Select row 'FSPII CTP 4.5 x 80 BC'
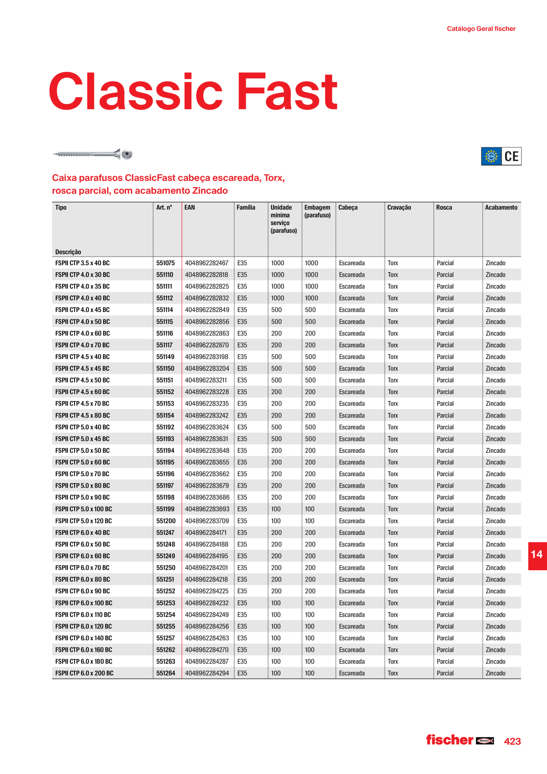Viewport: 547px width, 774px height. 286,415
